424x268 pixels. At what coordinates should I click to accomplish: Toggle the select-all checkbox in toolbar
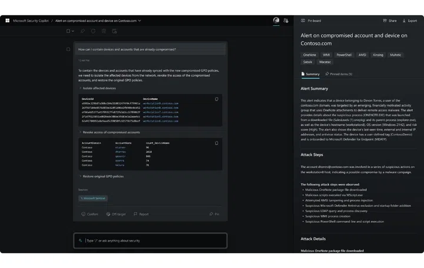68,31
